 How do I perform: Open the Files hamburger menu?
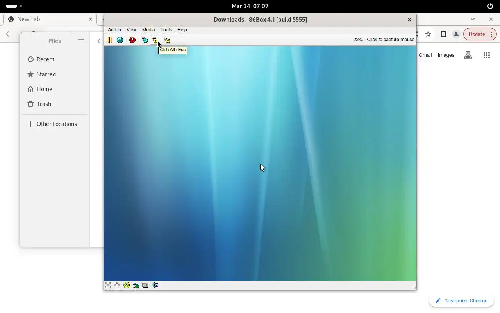[81, 41]
